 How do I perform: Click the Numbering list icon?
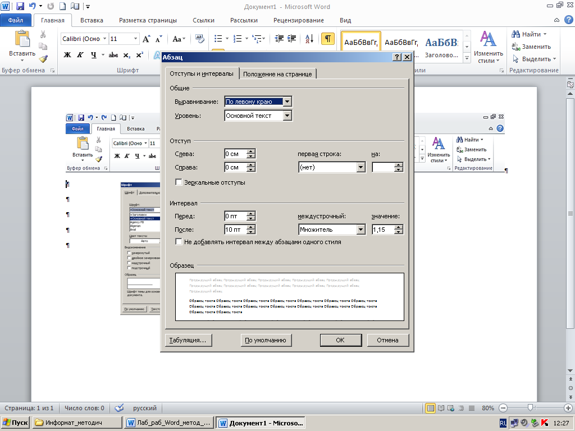click(238, 39)
